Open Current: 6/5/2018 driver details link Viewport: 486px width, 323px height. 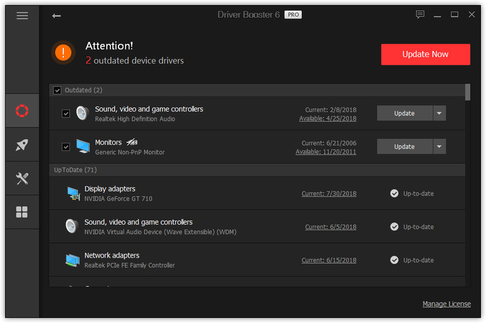[330, 227]
